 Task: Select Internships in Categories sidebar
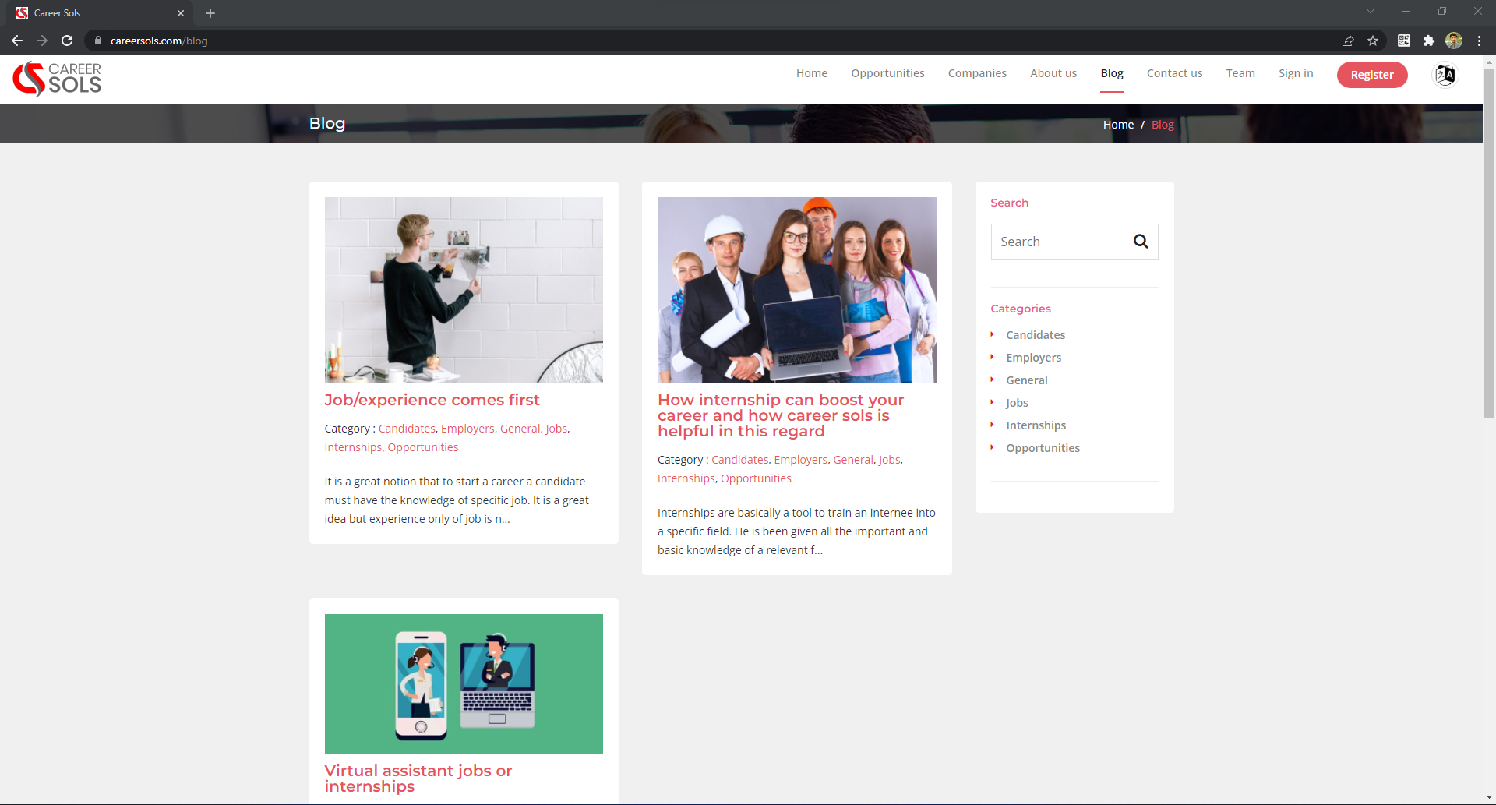click(1036, 425)
